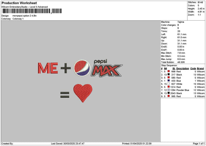
Task: Click the red swatch in stop row 1 (668)
Action: [169, 71]
